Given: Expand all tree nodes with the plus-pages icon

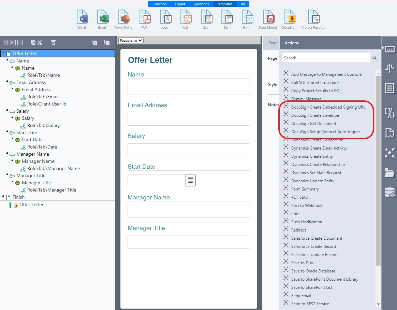Looking at the screenshot, I should (95, 42).
